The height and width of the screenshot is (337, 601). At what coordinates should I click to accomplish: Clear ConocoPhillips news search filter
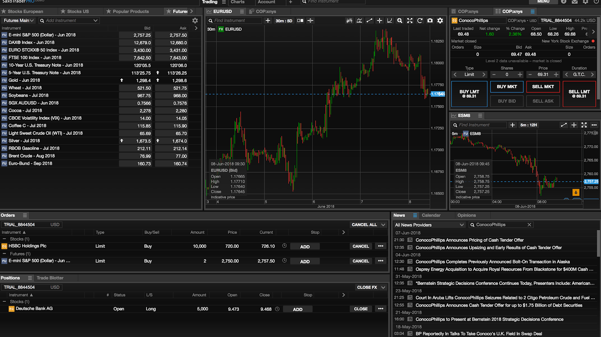click(529, 225)
